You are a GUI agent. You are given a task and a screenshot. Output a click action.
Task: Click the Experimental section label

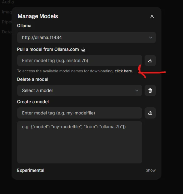31,170
